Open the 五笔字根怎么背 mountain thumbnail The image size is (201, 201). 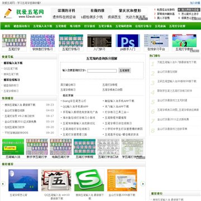coord(23,180)
